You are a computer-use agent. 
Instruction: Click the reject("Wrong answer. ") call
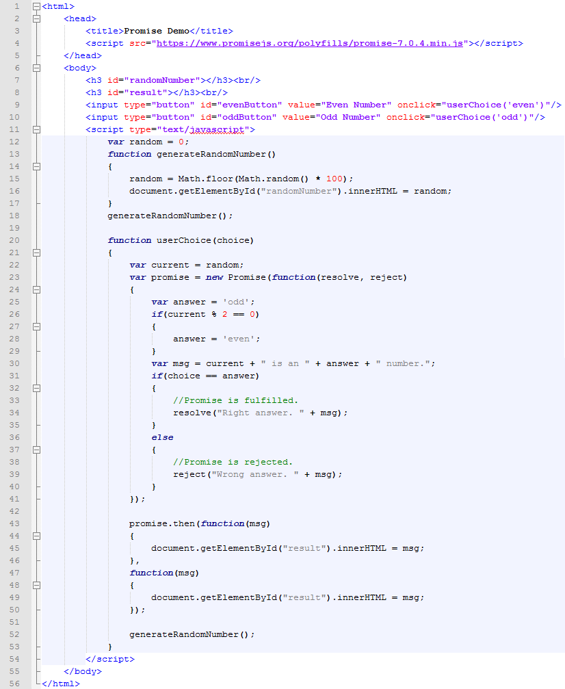(257, 474)
